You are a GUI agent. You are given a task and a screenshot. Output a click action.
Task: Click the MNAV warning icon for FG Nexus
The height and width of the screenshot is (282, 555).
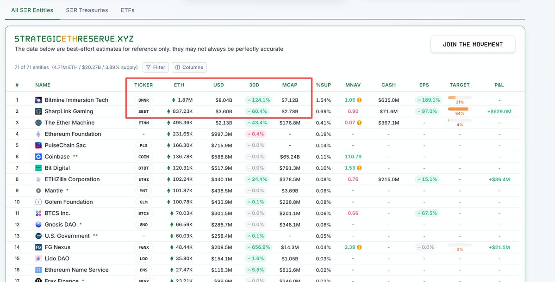[359, 247]
